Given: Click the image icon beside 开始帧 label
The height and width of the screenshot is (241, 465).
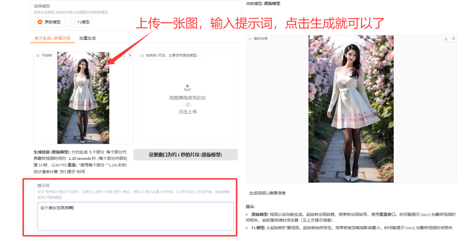Looking at the screenshot, I should pyautogui.click(x=38, y=56).
